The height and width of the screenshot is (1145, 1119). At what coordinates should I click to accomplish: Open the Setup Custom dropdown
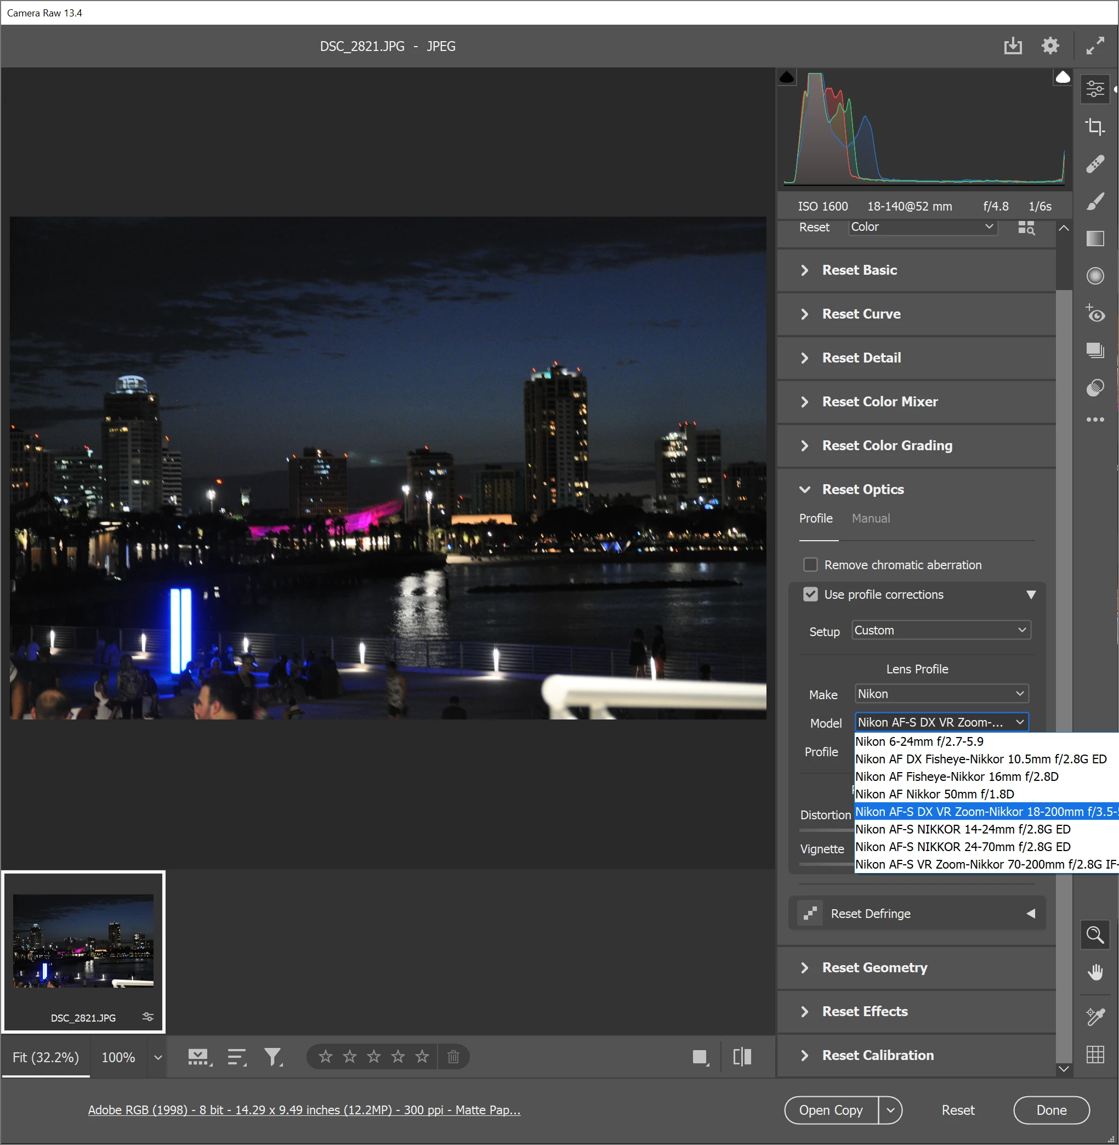click(x=940, y=630)
